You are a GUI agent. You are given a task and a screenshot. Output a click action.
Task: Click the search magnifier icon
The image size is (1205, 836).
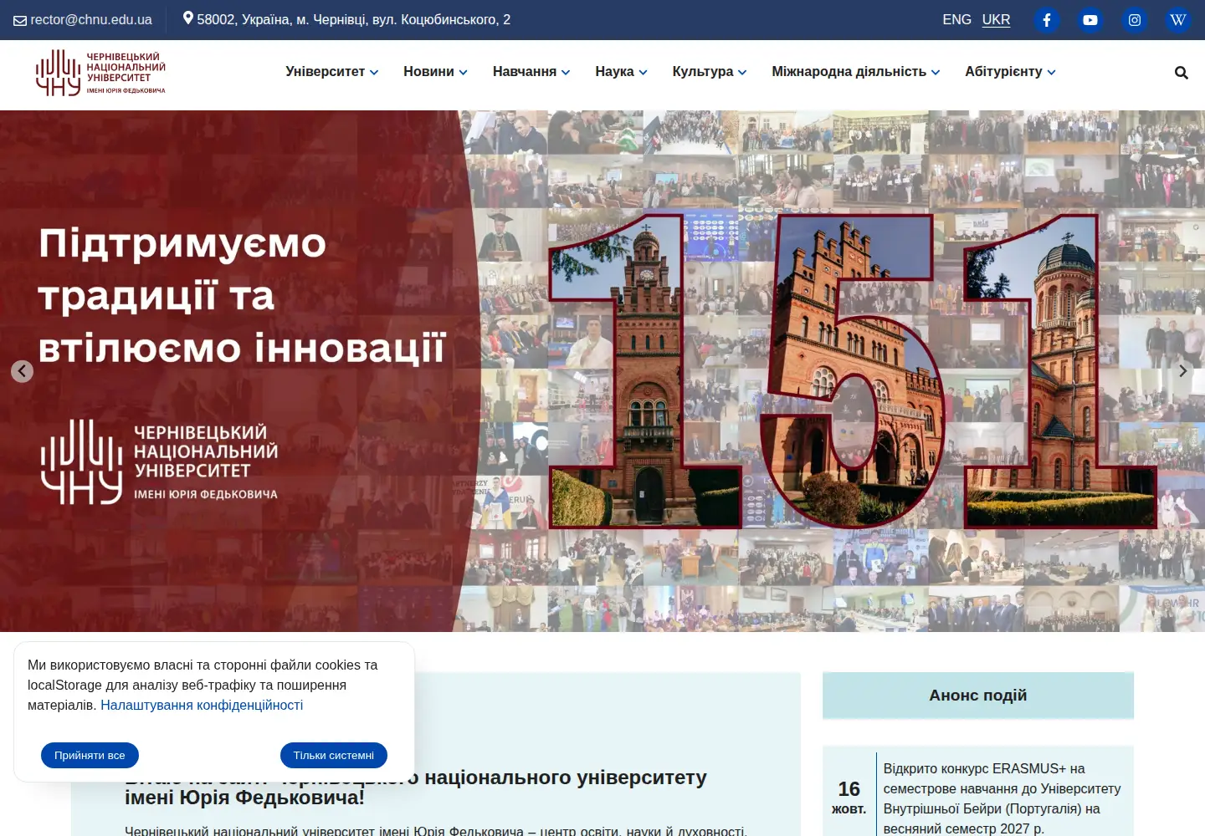click(x=1182, y=73)
